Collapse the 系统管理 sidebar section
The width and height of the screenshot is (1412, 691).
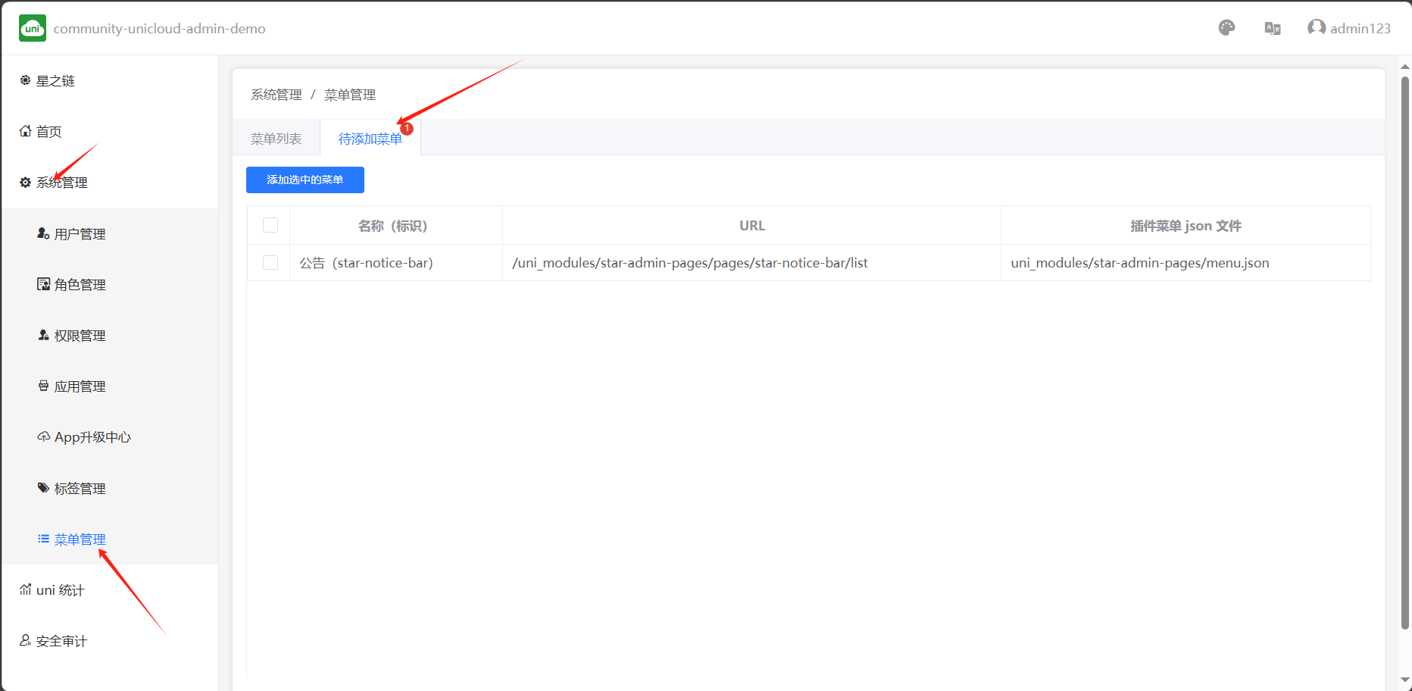pyautogui.click(x=62, y=183)
